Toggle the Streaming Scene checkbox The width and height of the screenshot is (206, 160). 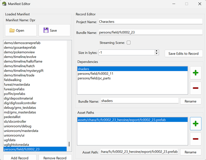pos(128,43)
